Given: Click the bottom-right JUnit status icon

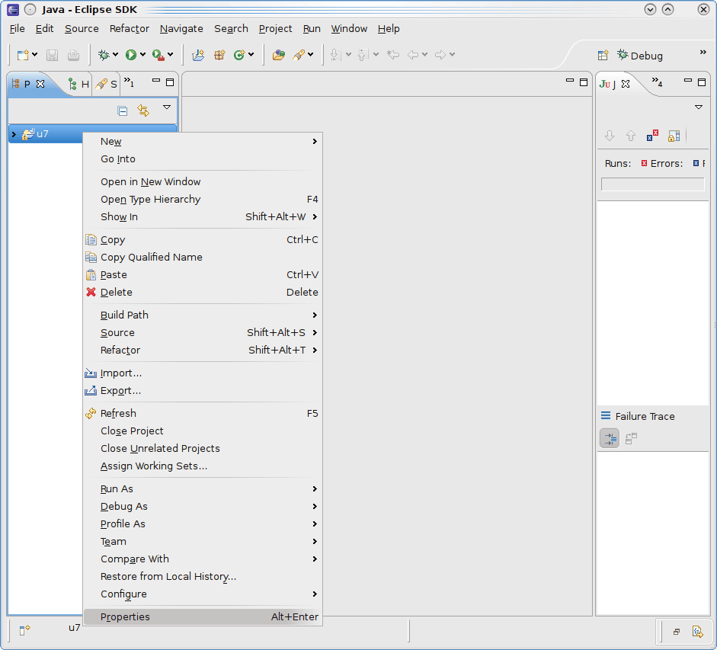Looking at the screenshot, I should pyautogui.click(x=698, y=632).
